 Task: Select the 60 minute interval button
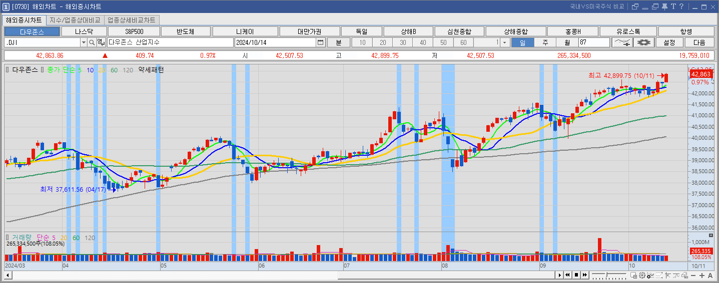coord(463,42)
